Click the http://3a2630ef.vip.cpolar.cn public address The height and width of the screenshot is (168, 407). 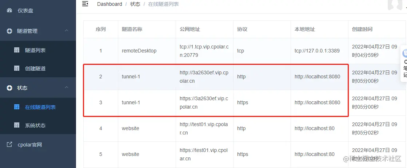point(204,77)
